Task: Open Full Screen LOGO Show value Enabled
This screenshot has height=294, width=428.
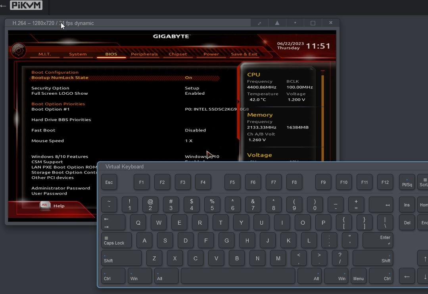Action: click(x=195, y=93)
